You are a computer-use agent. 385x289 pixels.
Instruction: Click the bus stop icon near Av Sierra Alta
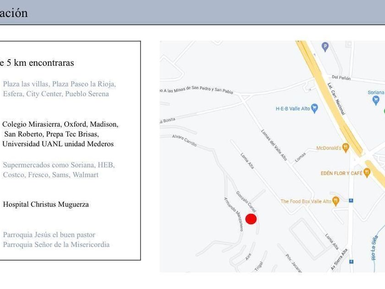click(352, 261)
